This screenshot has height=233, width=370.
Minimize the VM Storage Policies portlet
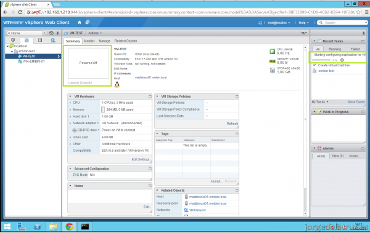pyautogui.click(x=237, y=97)
